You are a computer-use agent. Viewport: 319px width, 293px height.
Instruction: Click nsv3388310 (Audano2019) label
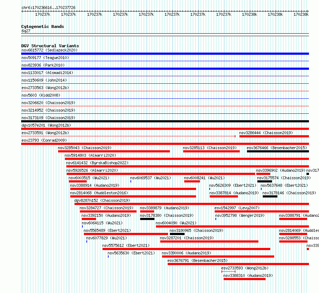[248, 275]
